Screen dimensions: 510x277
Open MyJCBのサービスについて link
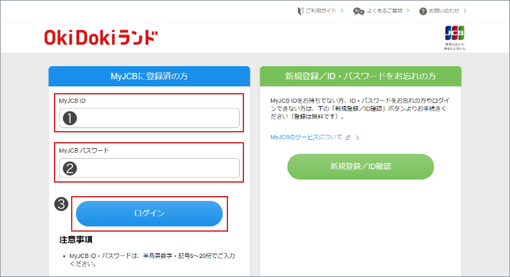point(306,137)
